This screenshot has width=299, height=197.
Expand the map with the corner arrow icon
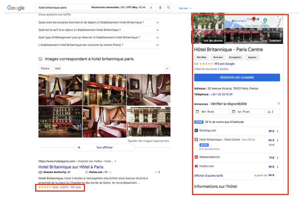278,17
